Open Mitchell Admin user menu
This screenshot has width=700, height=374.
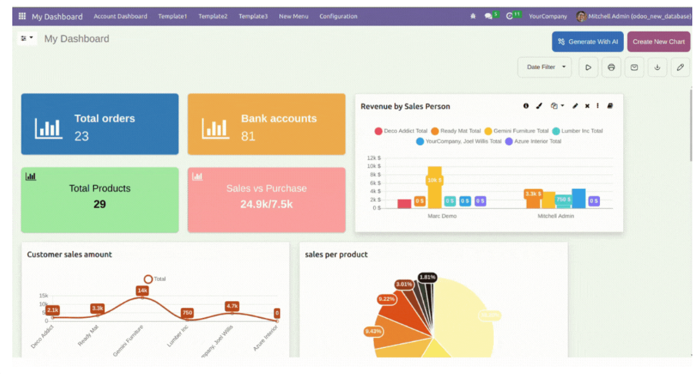[634, 16]
